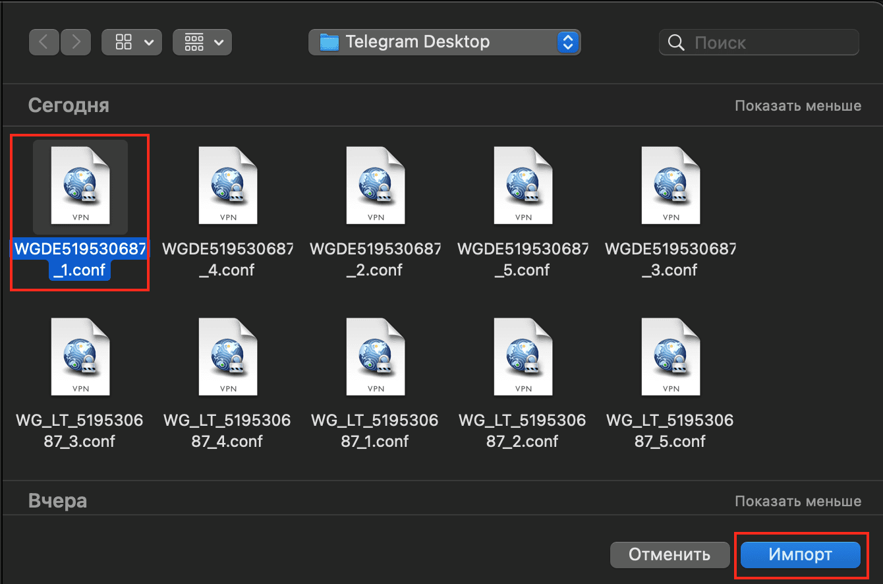Collapse Сегодня section via Показать меньше
Image resolution: width=883 pixels, height=584 pixels.
pos(797,105)
